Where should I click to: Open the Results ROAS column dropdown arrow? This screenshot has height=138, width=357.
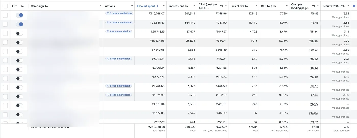tap(348, 6)
